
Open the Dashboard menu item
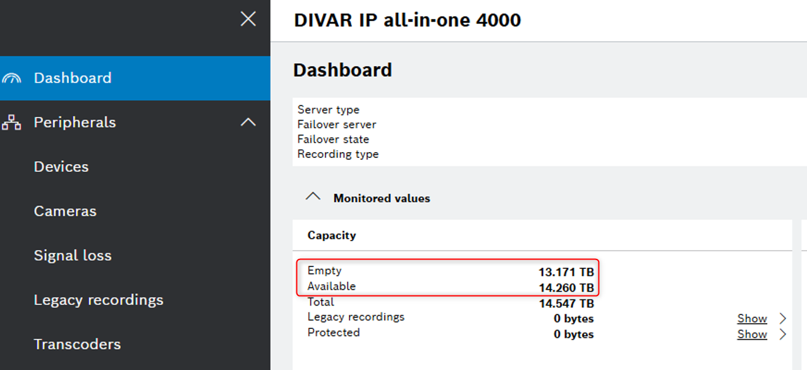click(x=135, y=78)
